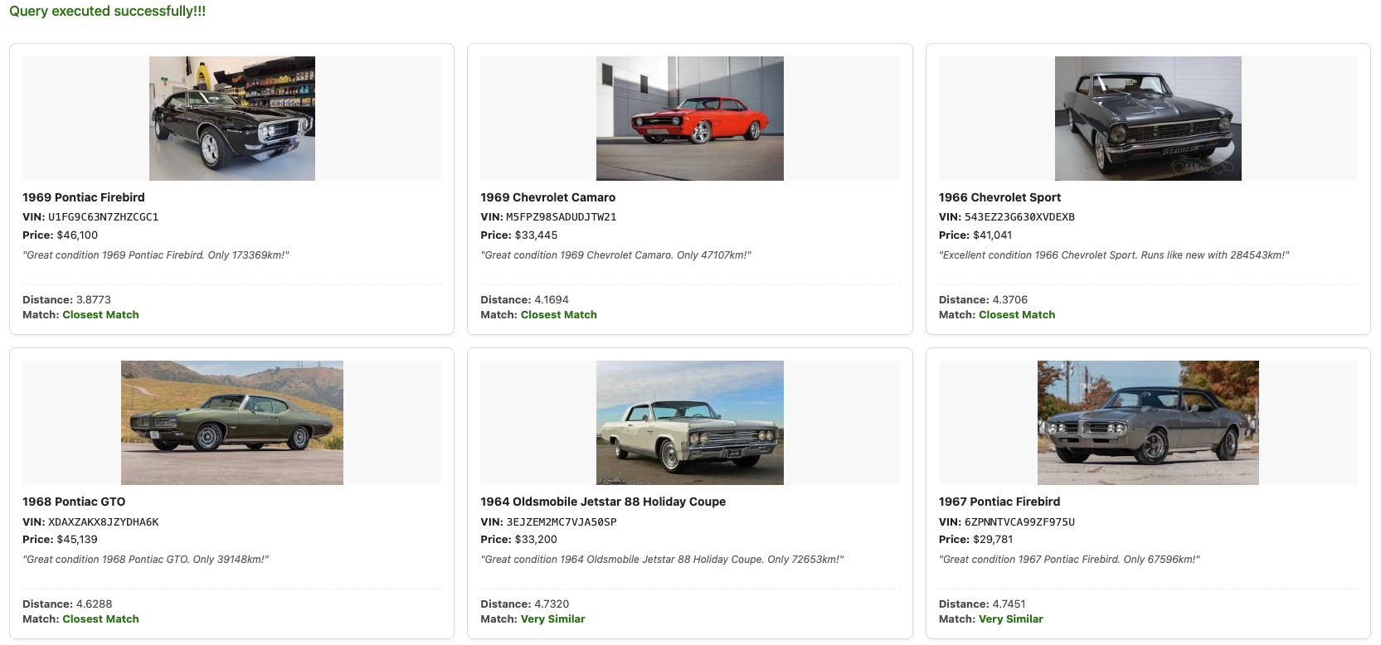The width and height of the screenshot is (1381, 645).
Task: Click the '1969 Chevrolet Camaro' title
Action: (547, 197)
